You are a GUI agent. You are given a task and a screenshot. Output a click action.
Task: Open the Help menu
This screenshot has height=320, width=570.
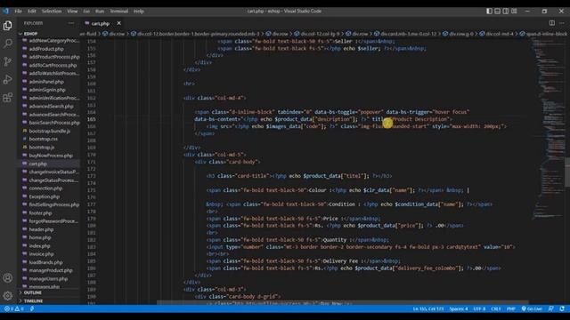(x=139, y=12)
